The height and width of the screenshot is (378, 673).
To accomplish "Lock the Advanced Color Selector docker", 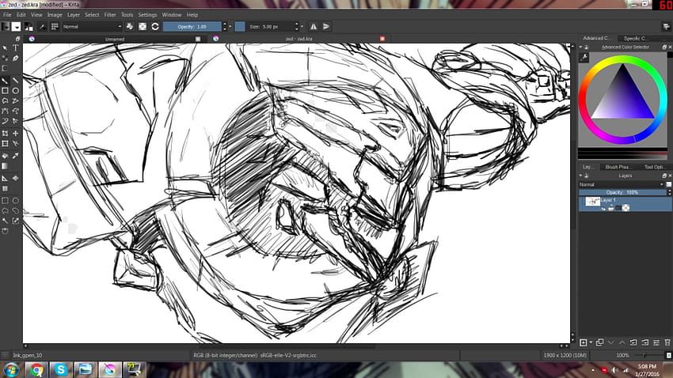I will (586, 47).
